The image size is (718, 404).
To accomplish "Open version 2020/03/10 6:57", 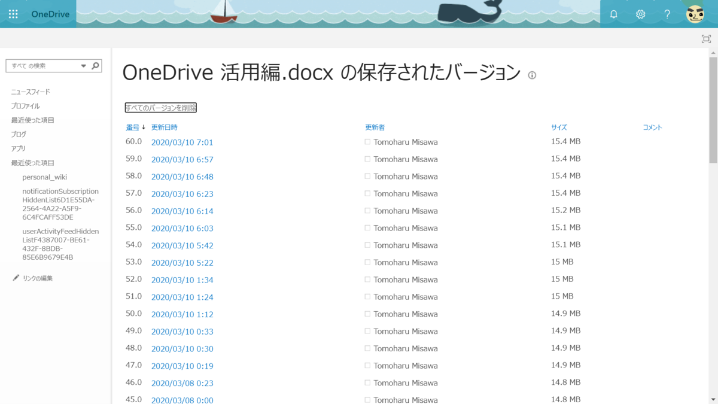I will click(182, 160).
